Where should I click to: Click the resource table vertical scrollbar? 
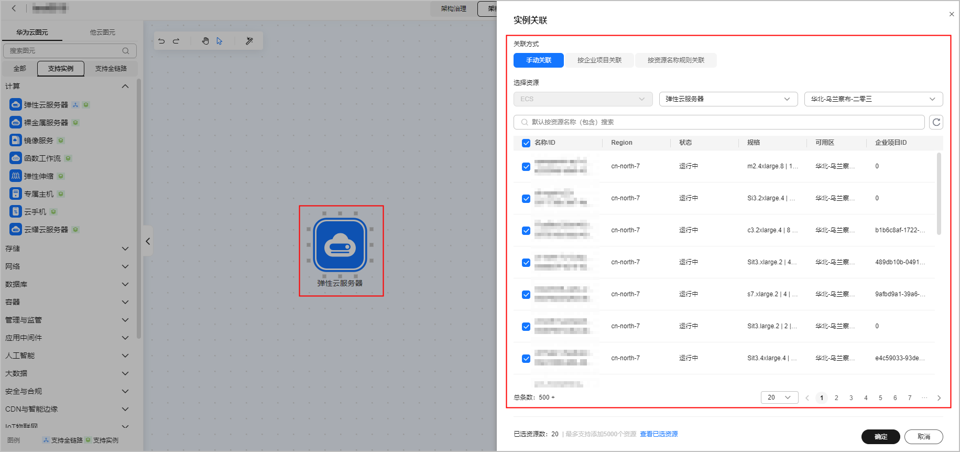[x=939, y=194]
